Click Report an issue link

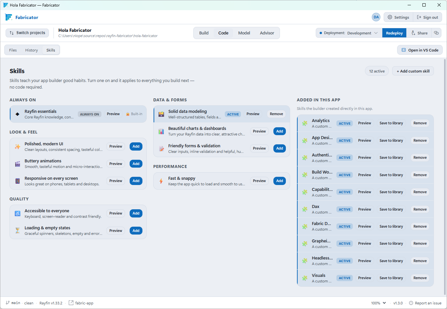click(425, 303)
